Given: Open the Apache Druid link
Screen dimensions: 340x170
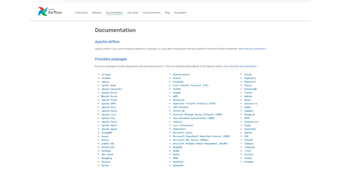Looking at the screenshot, I should [109, 96].
